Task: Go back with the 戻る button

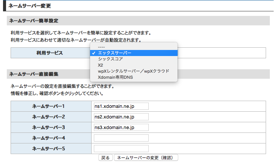Action: (x=105, y=157)
